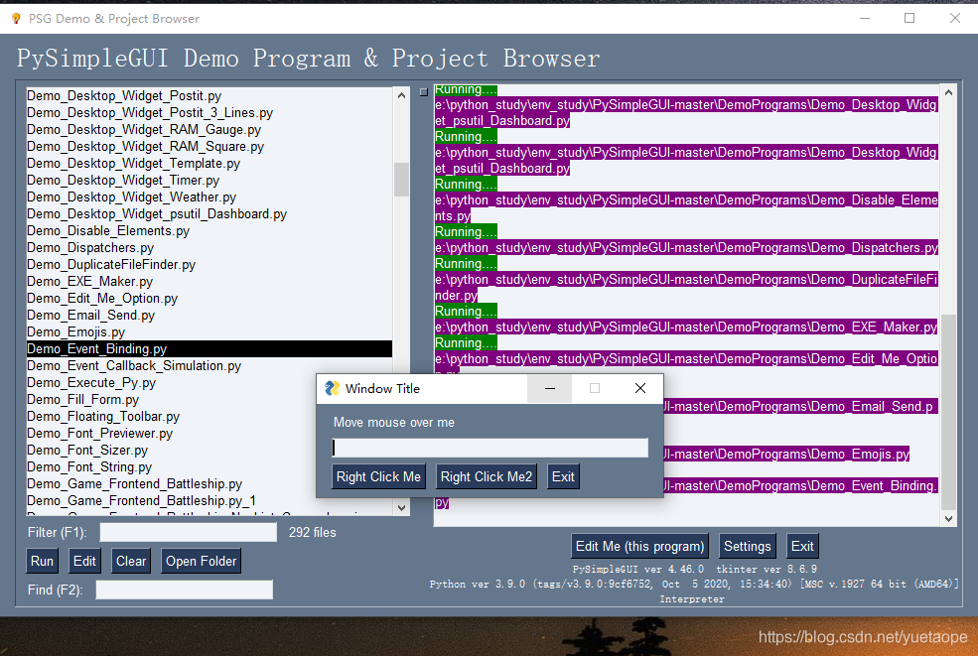Select Demo_Desktop_Widget_RAM_Square.py

(x=209, y=147)
